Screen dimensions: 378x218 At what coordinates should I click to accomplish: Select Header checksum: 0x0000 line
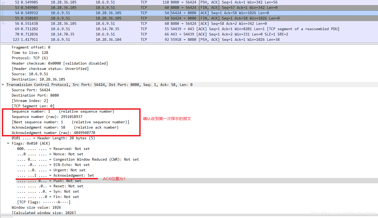(x=60, y=63)
